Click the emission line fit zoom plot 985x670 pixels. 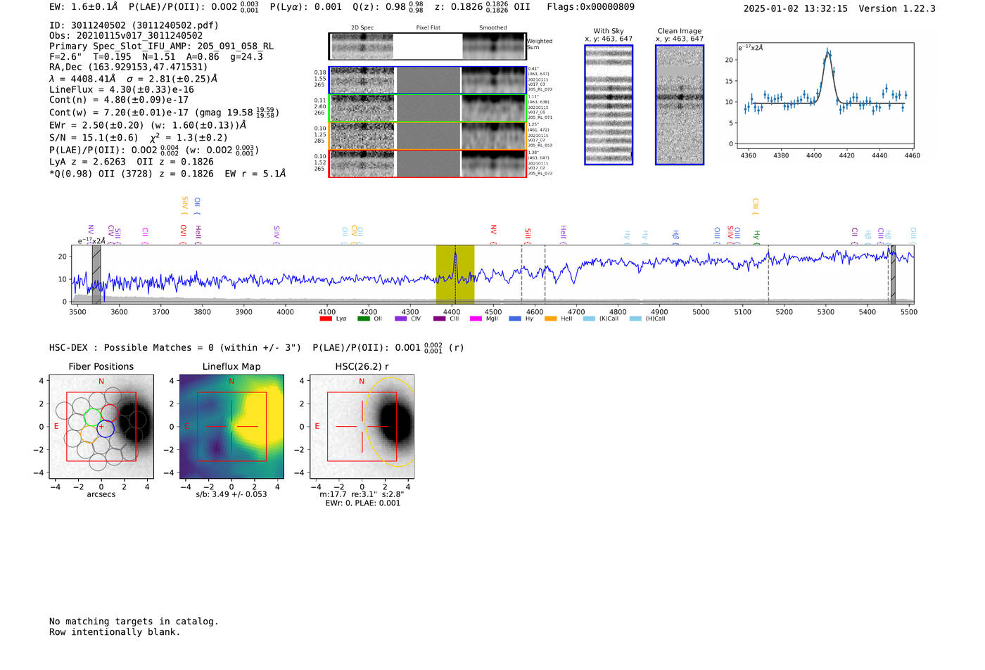pos(825,96)
